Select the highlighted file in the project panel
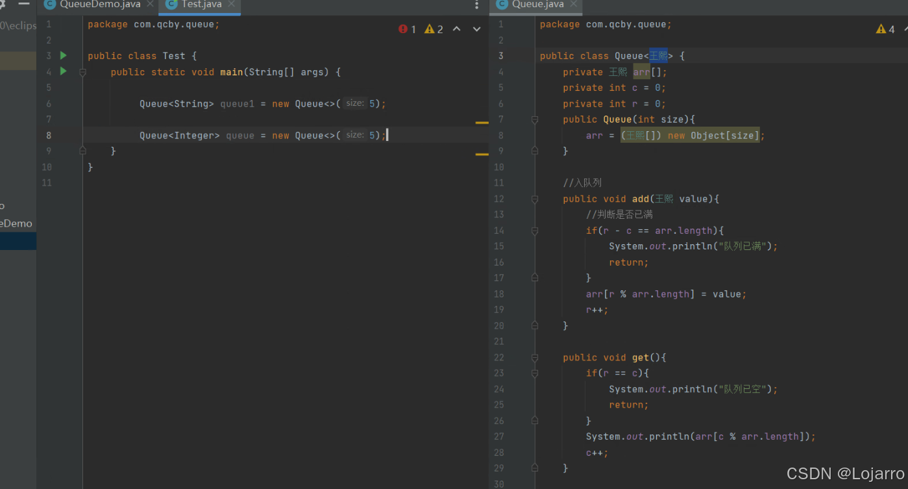Screen dimensions: 908x489 pos(18,240)
